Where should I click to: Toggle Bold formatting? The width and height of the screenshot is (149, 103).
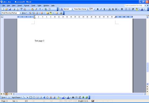[98, 9]
